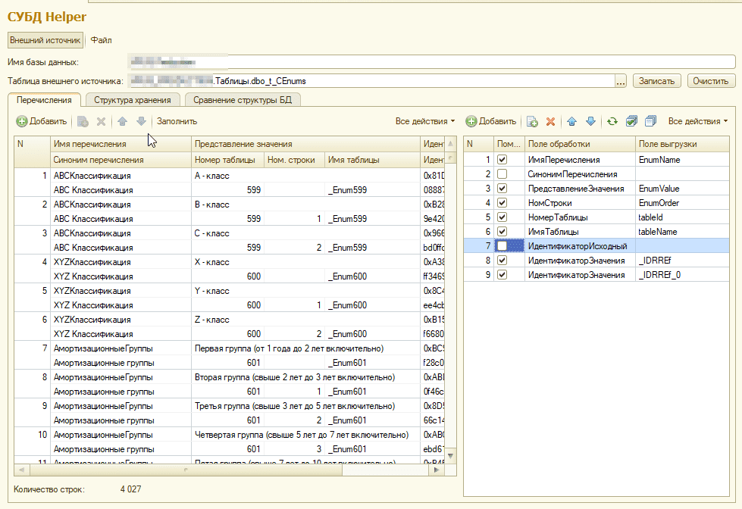Click the grey delete X in enumerations toolbar
The height and width of the screenshot is (509, 742).
click(x=101, y=122)
